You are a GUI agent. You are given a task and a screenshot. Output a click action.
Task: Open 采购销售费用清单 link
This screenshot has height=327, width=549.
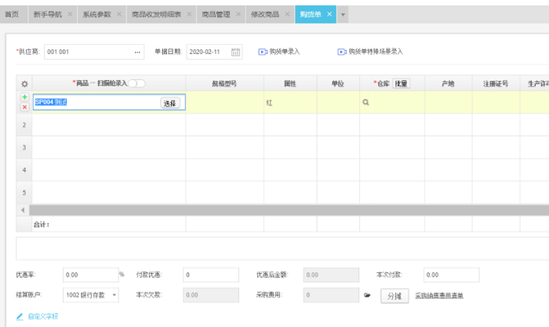[x=439, y=296]
